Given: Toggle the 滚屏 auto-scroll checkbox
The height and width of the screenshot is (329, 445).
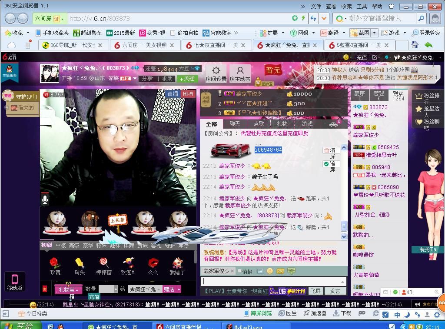Looking at the screenshot, I should tap(326, 164).
